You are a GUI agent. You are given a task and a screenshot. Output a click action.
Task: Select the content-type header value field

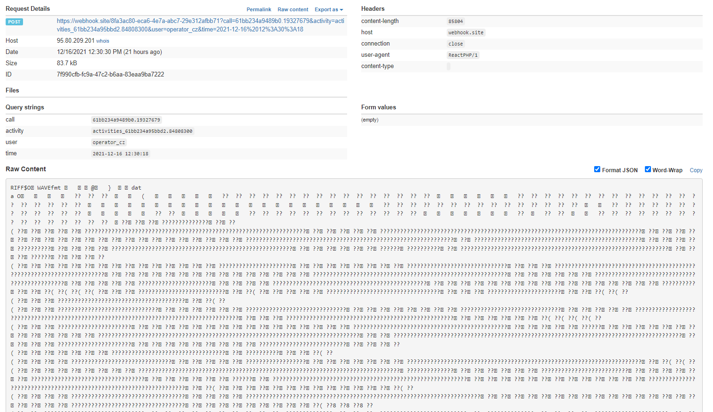coord(449,66)
